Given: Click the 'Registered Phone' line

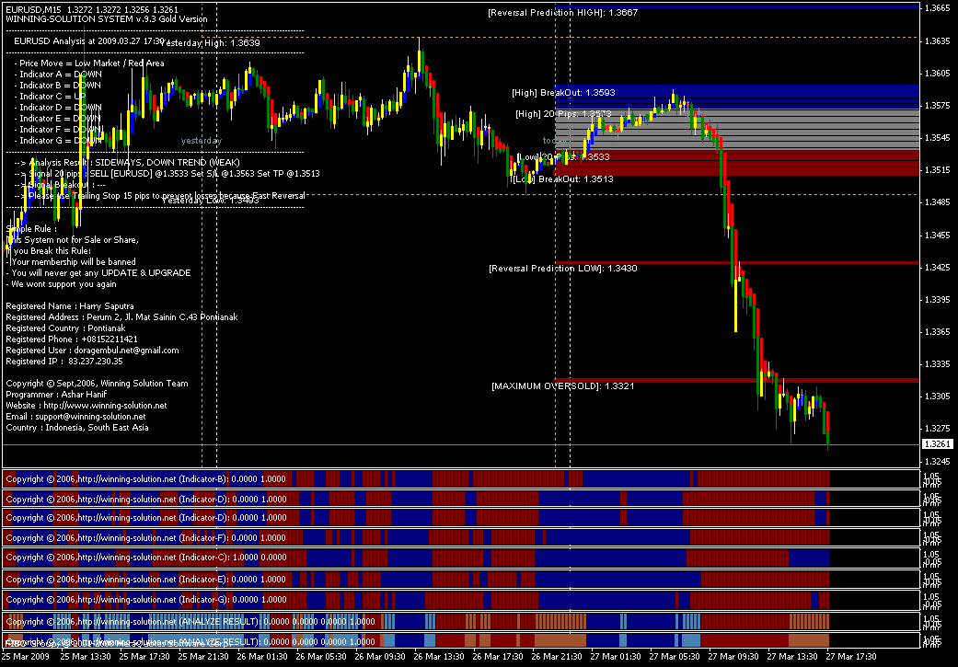Looking at the screenshot, I should click(x=72, y=339).
